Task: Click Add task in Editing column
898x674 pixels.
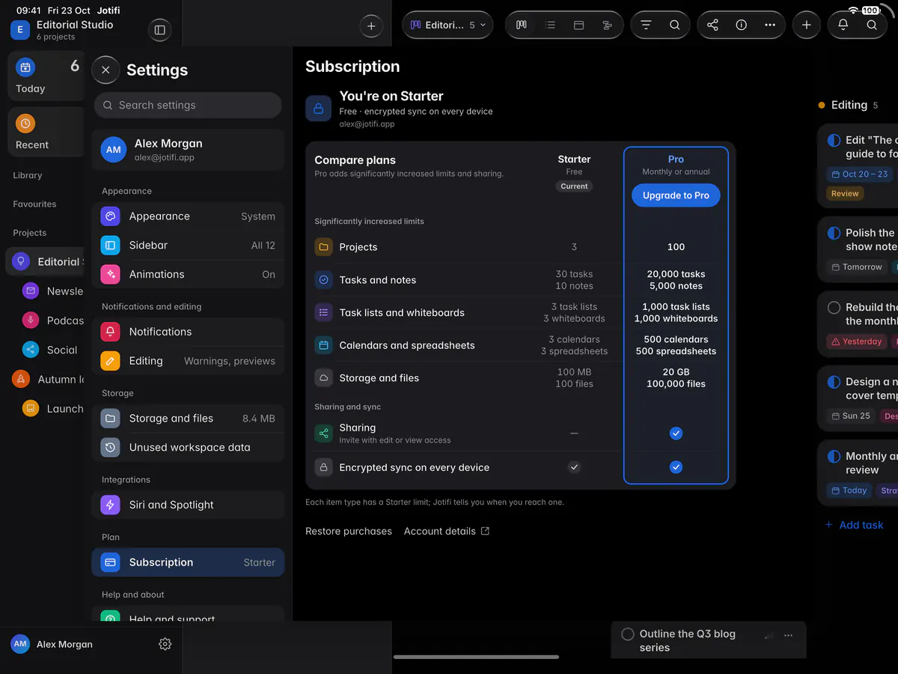Action: 854,525
